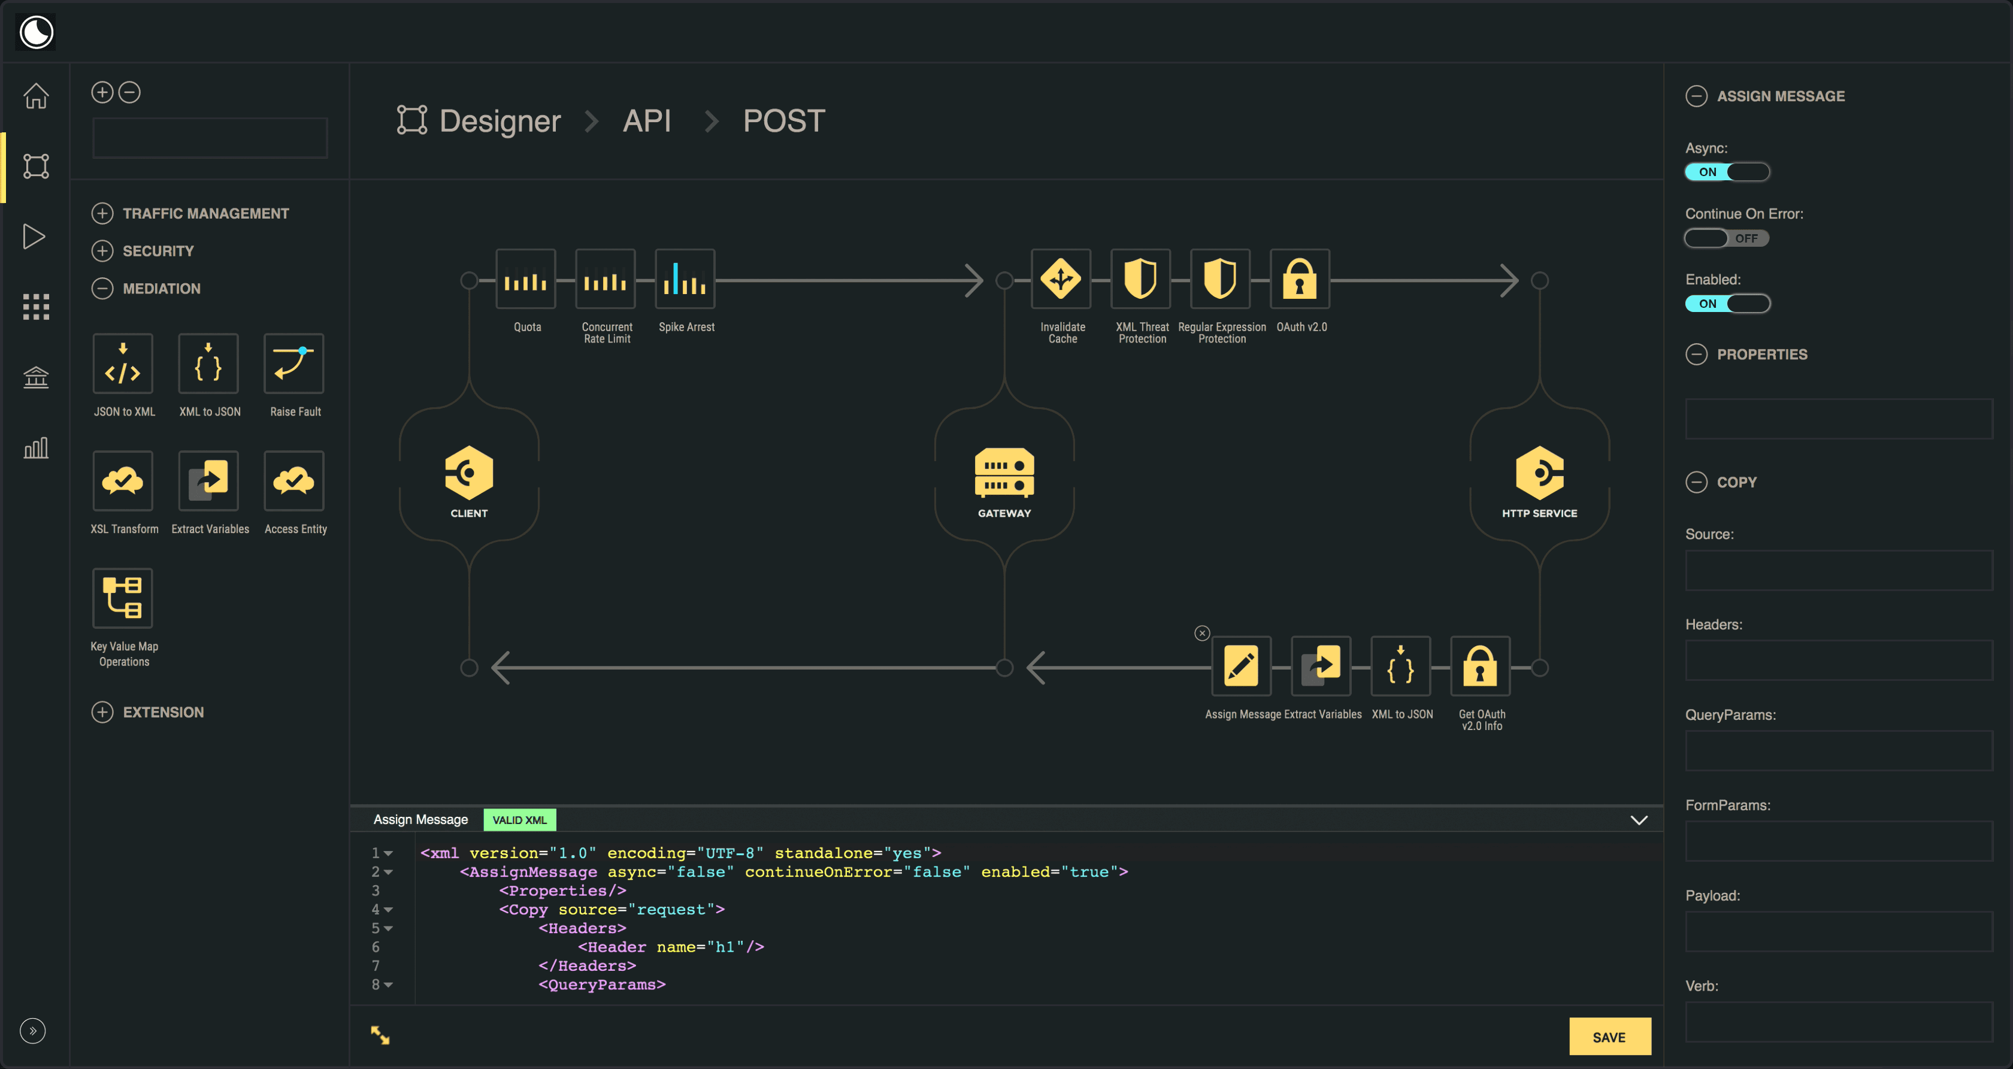Select the Raise Fault policy
Viewport: 2013px width, 1069px height.
point(294,364)
